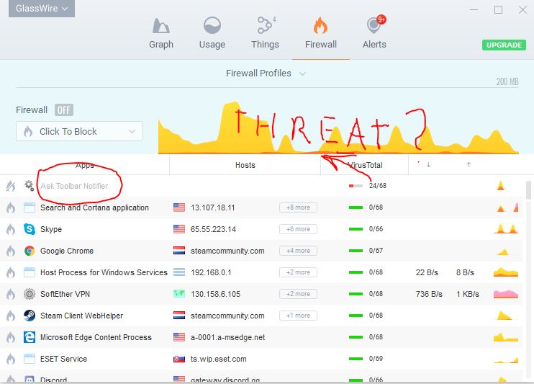Switch to the Graph tab
This screenshot has height=384, width=534.
pyautogui.click(x=161, y=33)
